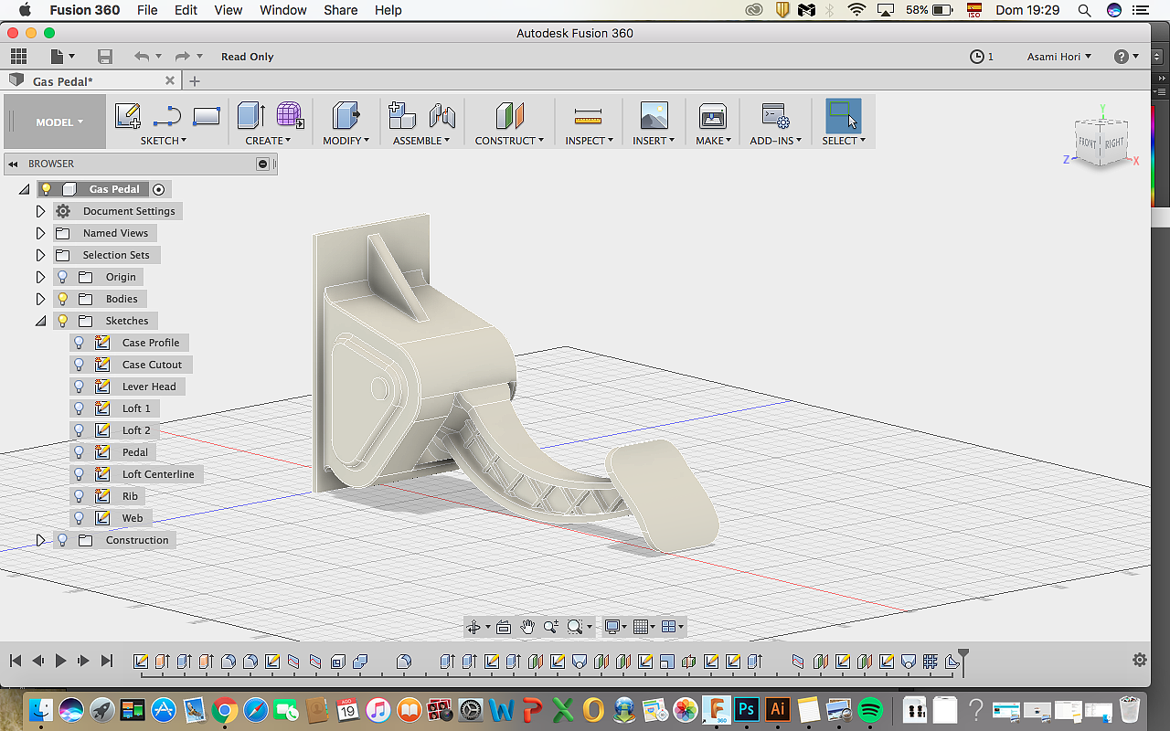Collapse the Sketches folder
Image resolution: width=1170 pixels, height=731 pixels.
click(40, 321)
